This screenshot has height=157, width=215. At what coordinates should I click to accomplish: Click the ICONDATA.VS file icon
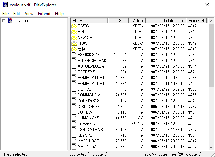coord(74,130)
